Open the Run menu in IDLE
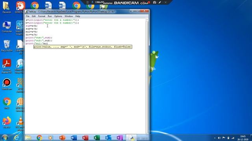The image size is (252, 141). (x=50, y=16)
